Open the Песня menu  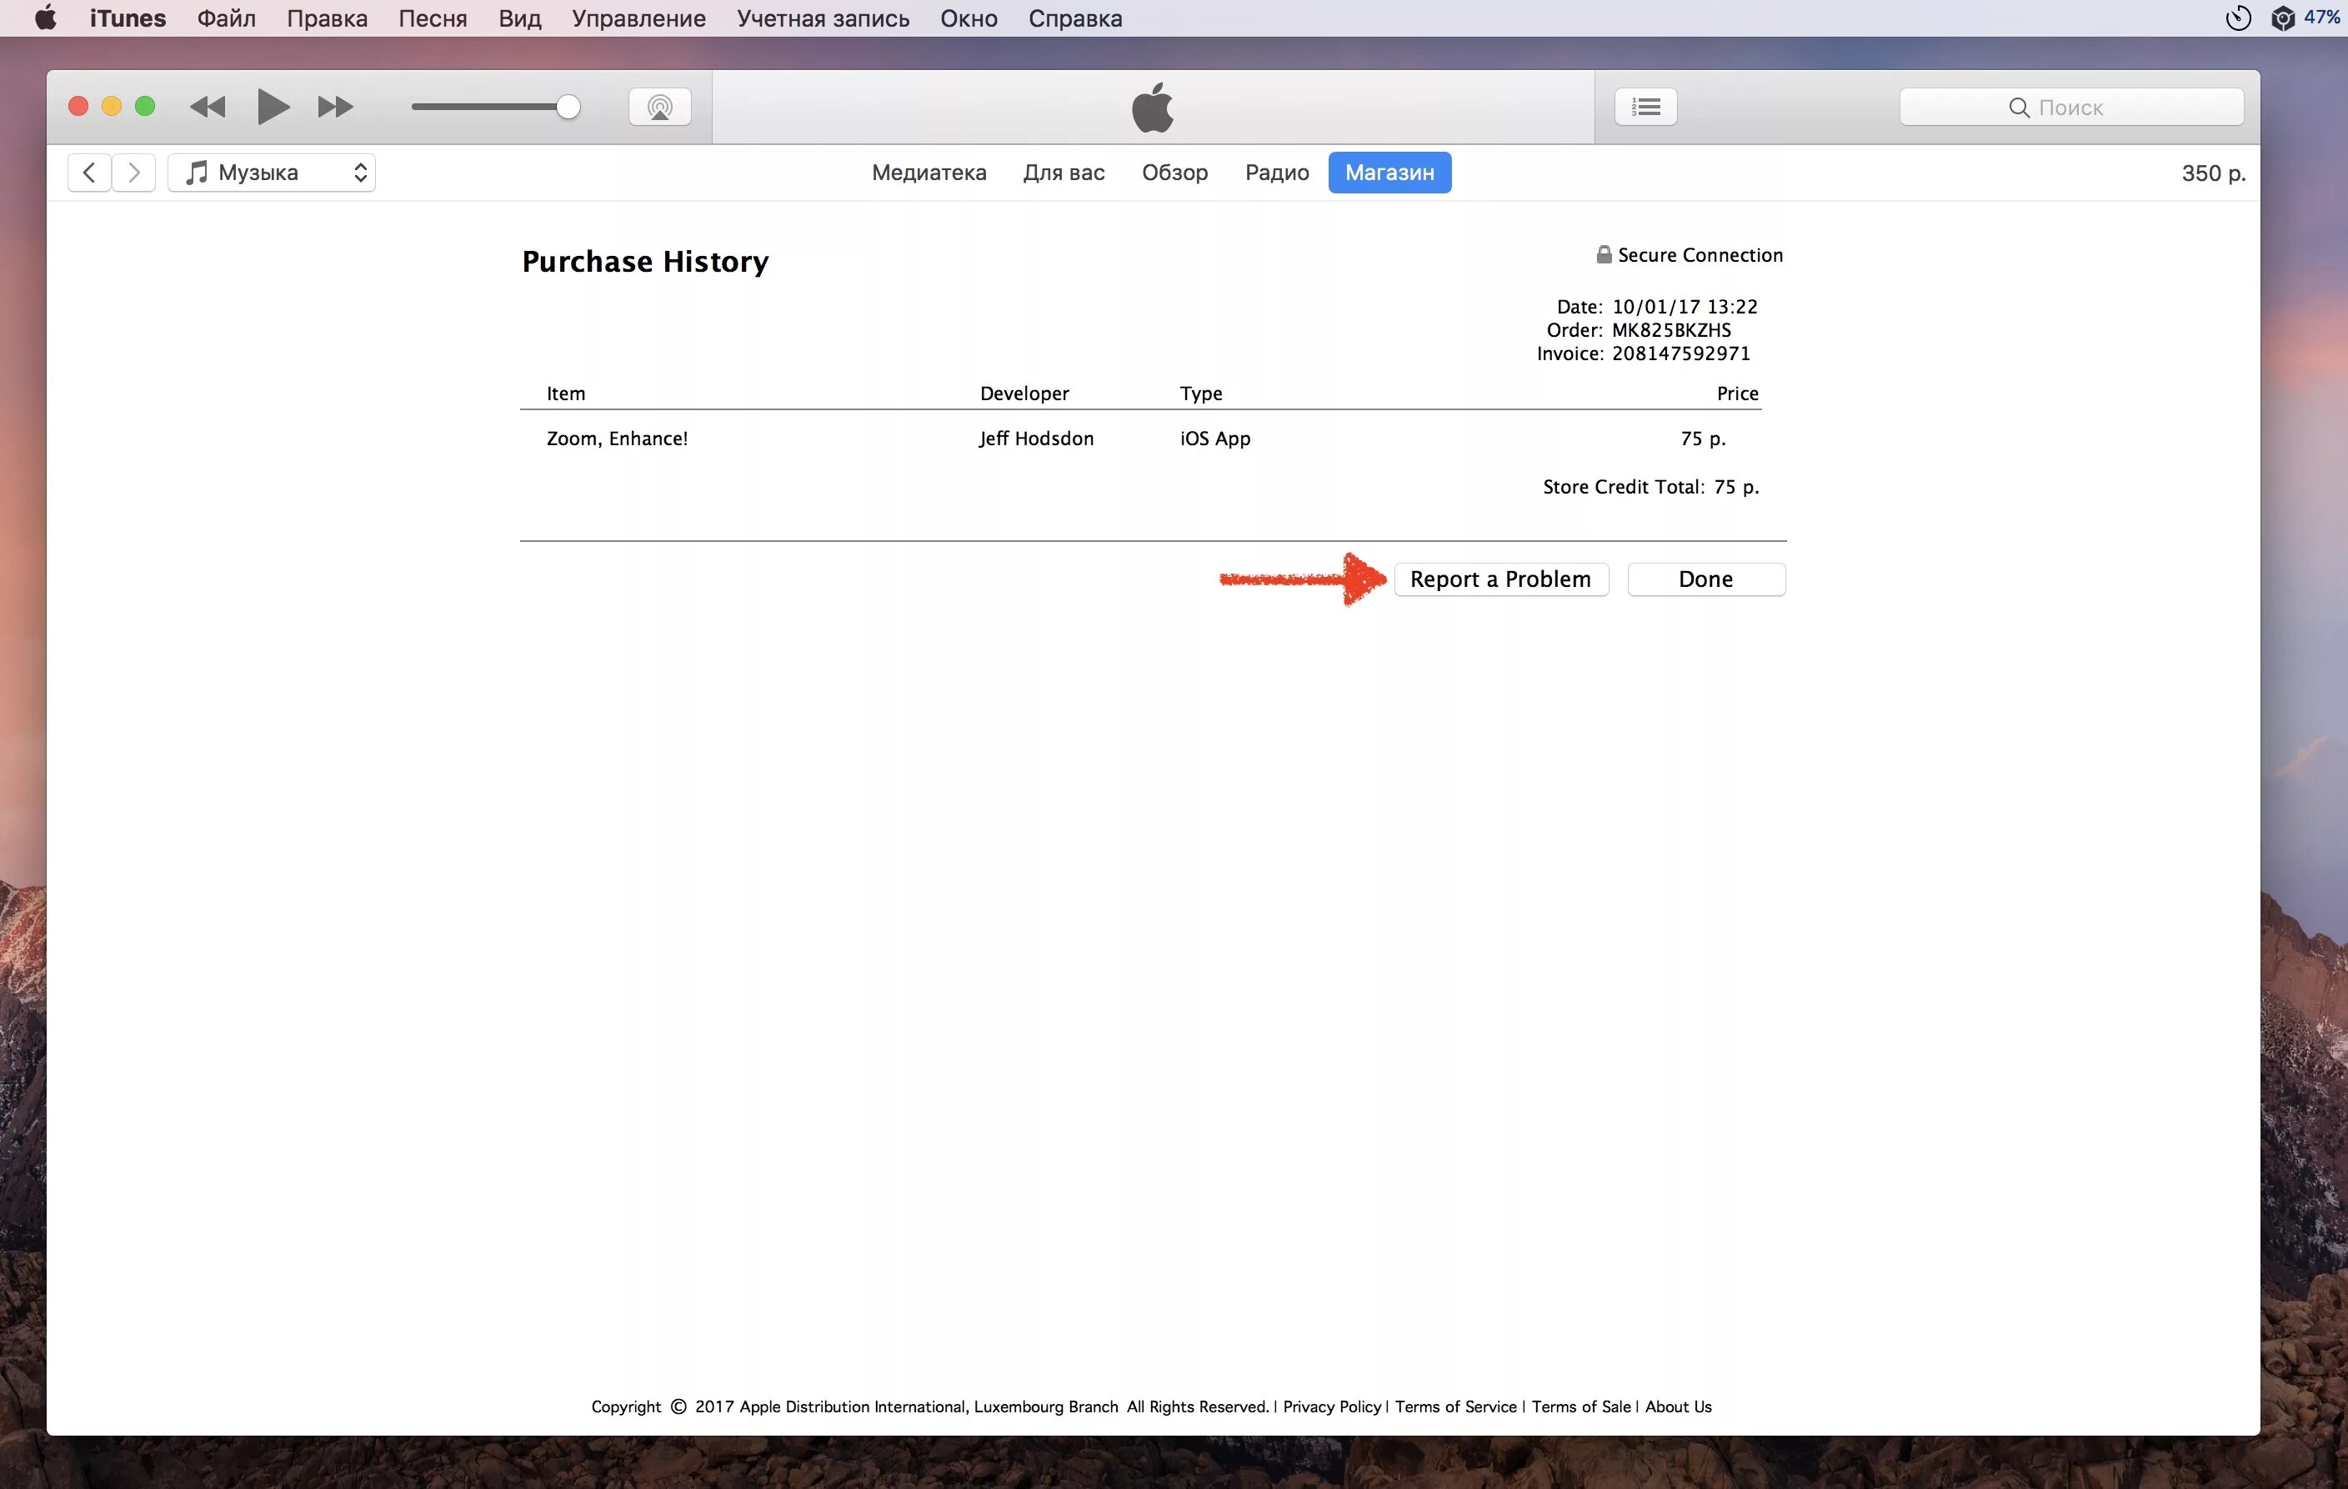433,18
